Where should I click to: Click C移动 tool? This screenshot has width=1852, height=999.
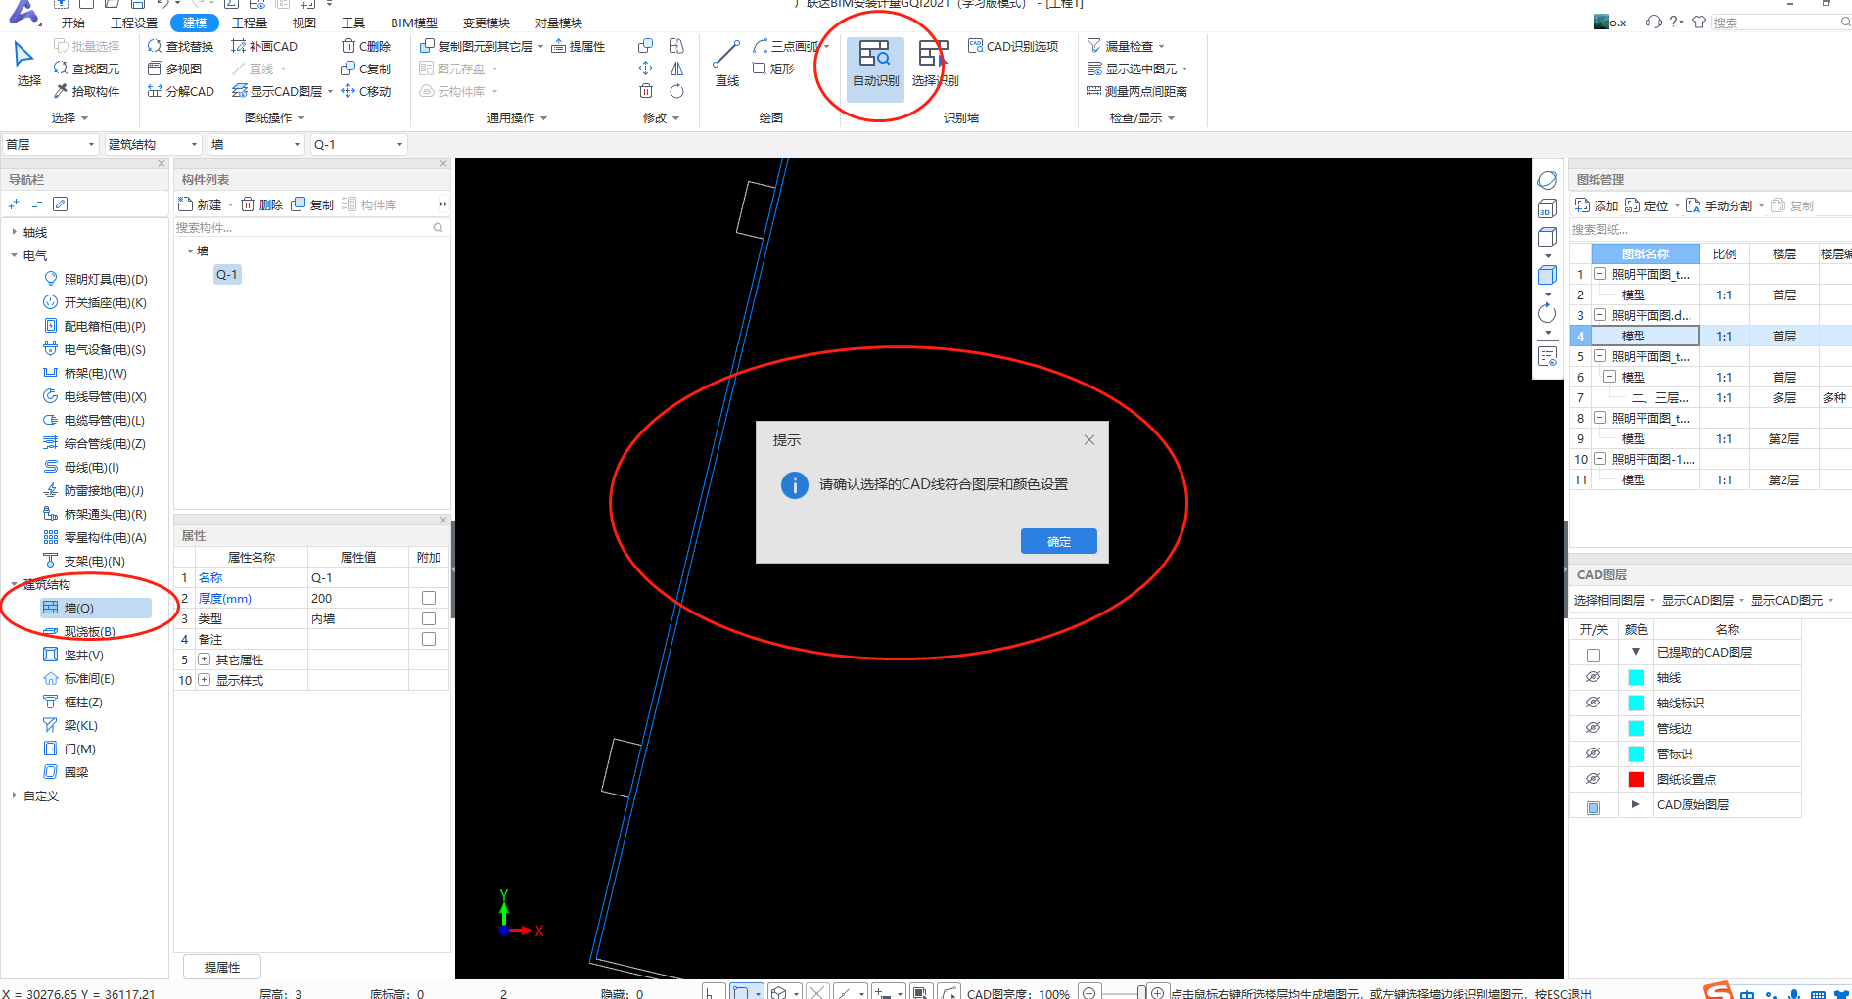[x=366, y=91]
